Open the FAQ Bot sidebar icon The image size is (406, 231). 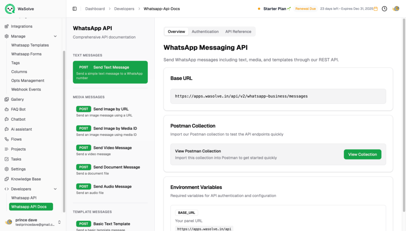[6, 110]
